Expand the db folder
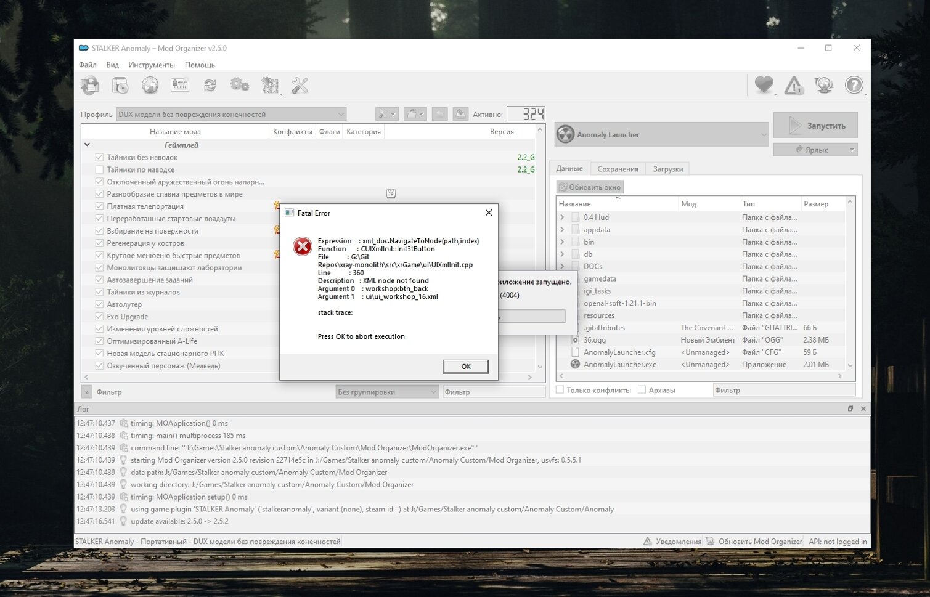 coord(562,254)
